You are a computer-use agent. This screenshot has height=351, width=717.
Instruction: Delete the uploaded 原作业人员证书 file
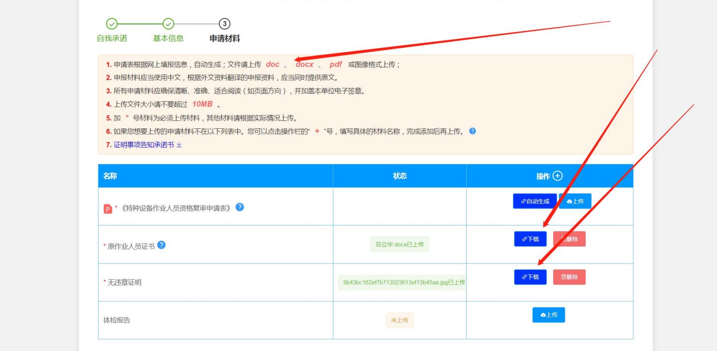coord(569,239)
